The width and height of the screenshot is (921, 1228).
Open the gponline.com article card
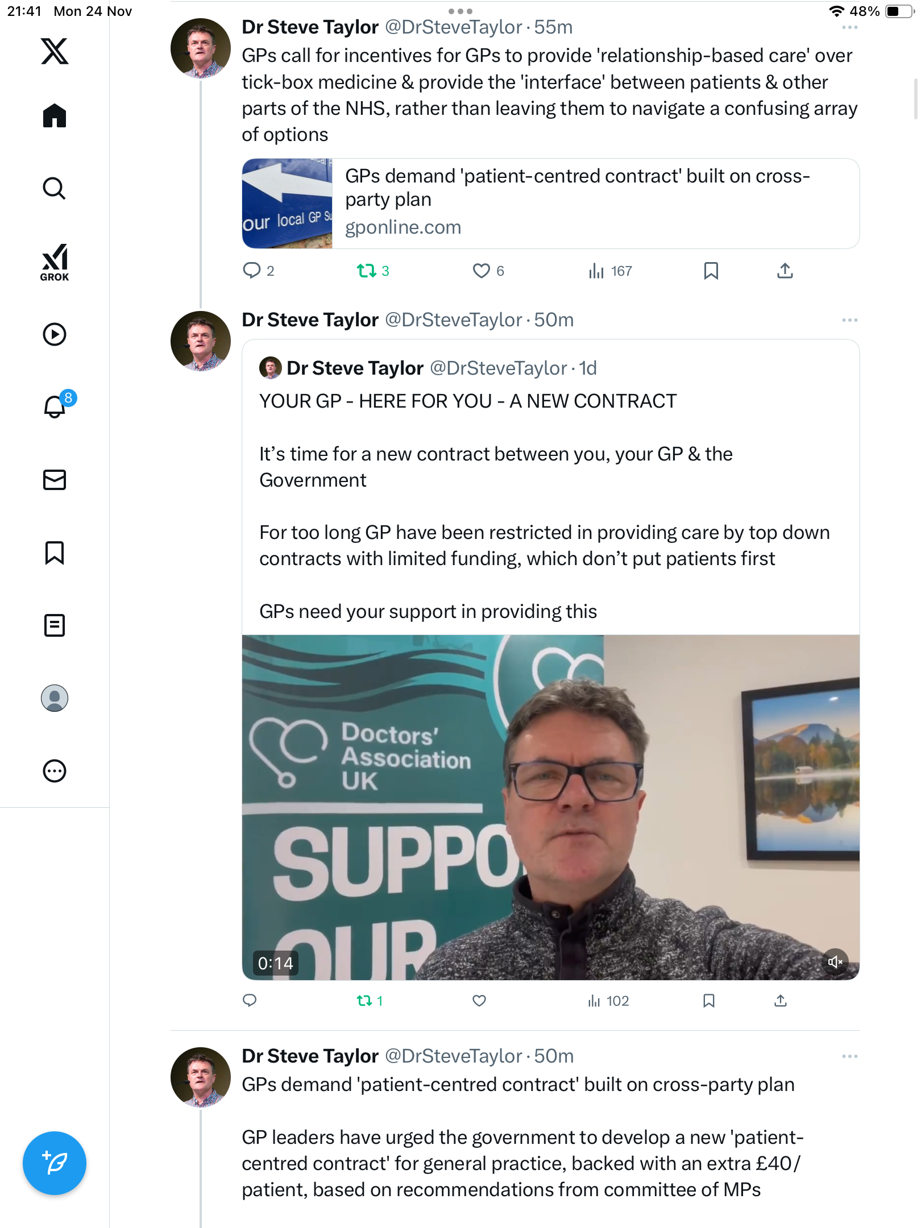click(x=550, y=204)
